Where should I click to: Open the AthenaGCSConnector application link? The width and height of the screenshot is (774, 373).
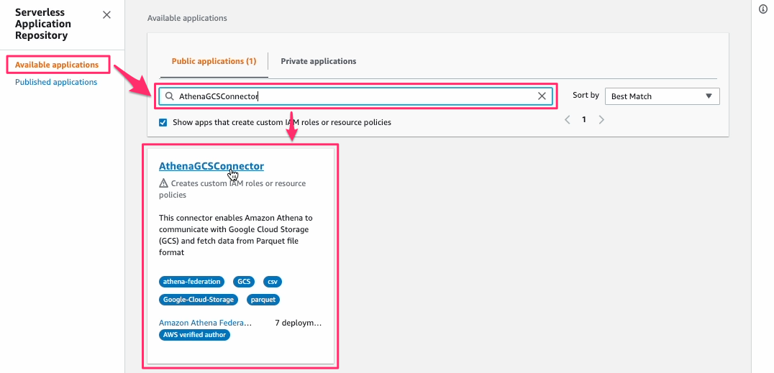211,166
